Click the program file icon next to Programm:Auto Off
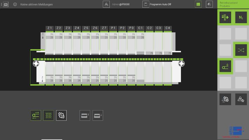249x140 pixels. (x=146, y=4)
